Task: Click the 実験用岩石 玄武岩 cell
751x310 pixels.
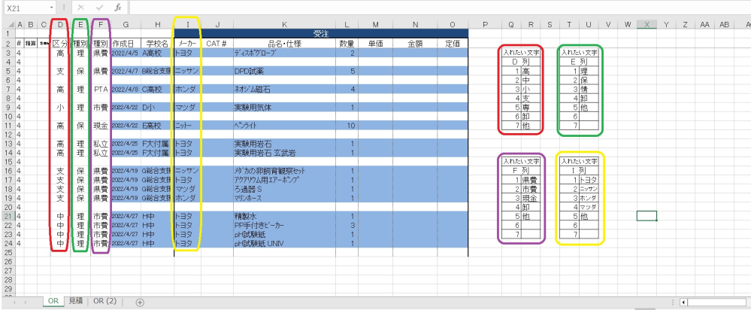Action: pos(284,153)
